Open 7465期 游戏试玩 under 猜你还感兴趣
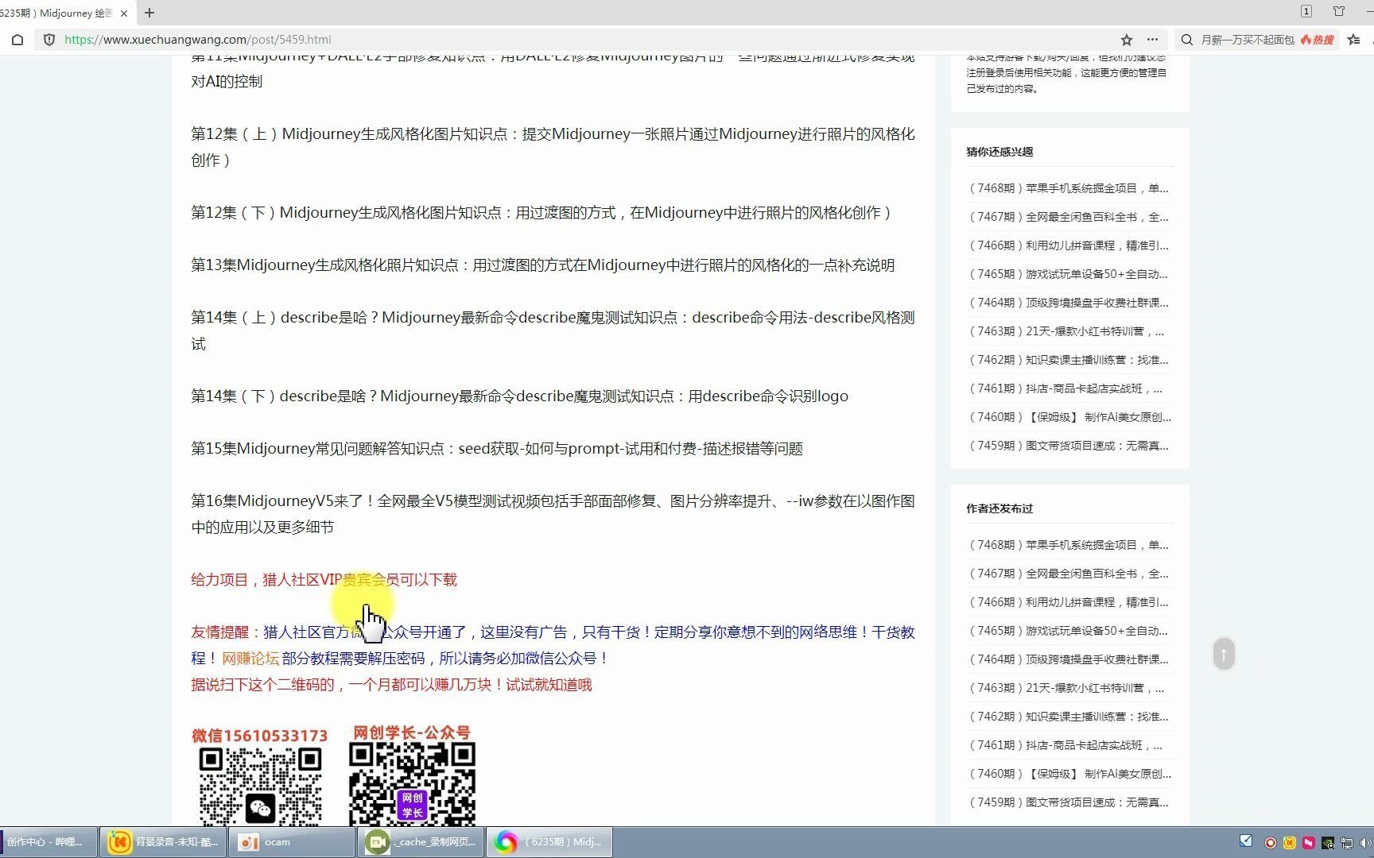 1068,274
